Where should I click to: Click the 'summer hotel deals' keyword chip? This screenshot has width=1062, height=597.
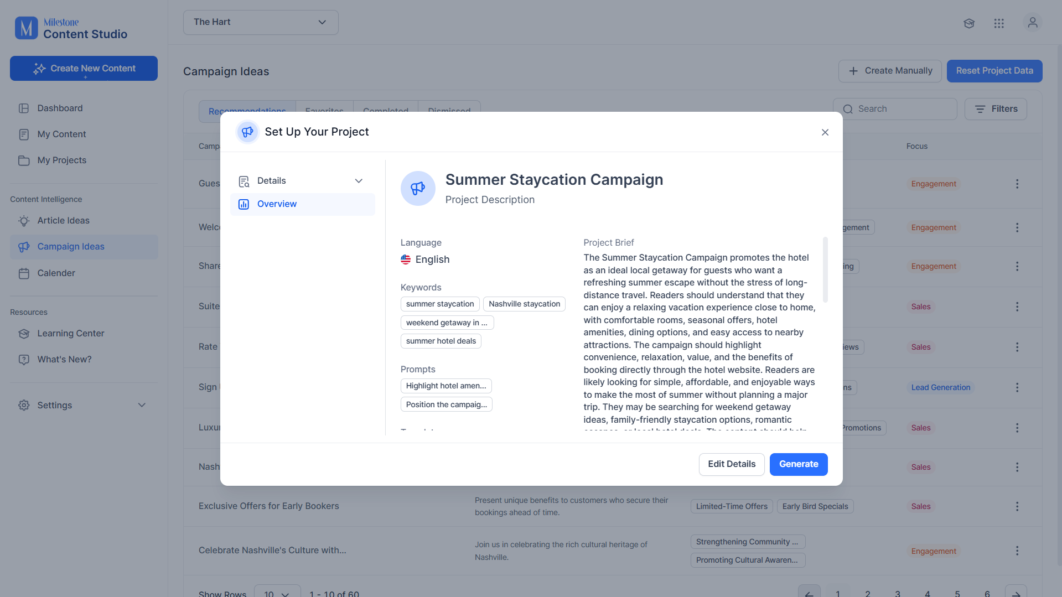coord(441,341)
